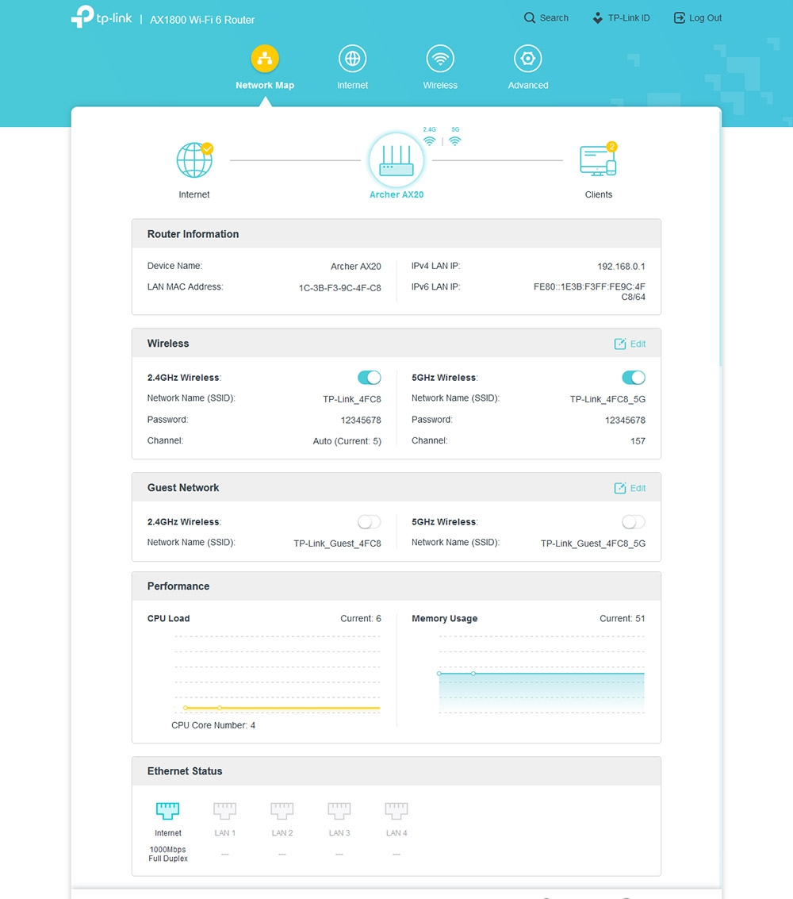Click the IPv4 LAN IP 192.168.0.1
Screen dimensions: 793x899
point(621,267)
